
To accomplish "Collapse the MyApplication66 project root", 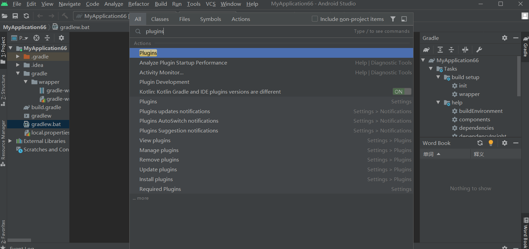I will click(10, 48).
